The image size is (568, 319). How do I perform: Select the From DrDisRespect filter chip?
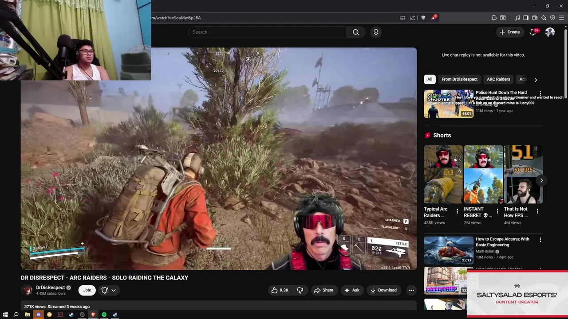459,79
